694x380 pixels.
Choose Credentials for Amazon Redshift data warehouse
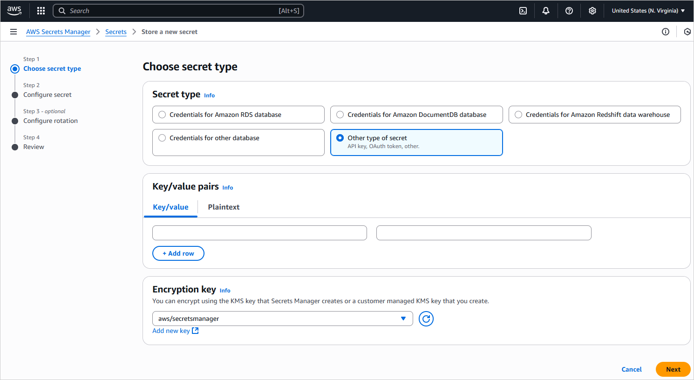[518, 115]
